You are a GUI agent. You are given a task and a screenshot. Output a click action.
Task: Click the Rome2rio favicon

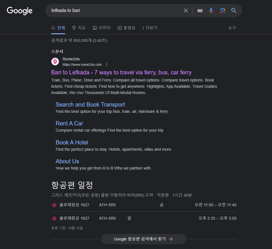(55, 62)
